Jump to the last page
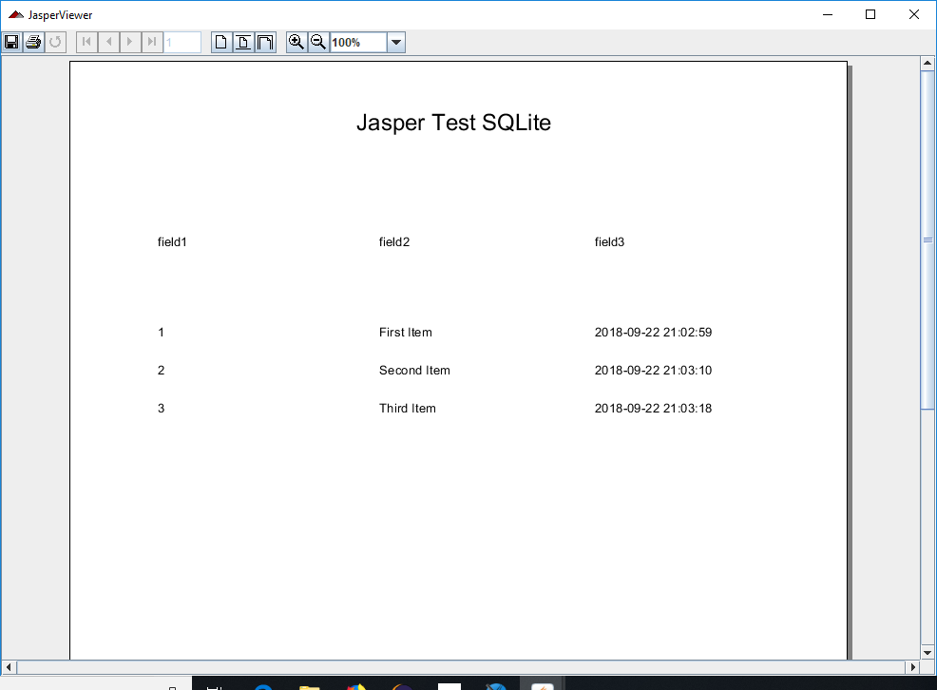This screenshot has width=937, height=690. (152, 42)
